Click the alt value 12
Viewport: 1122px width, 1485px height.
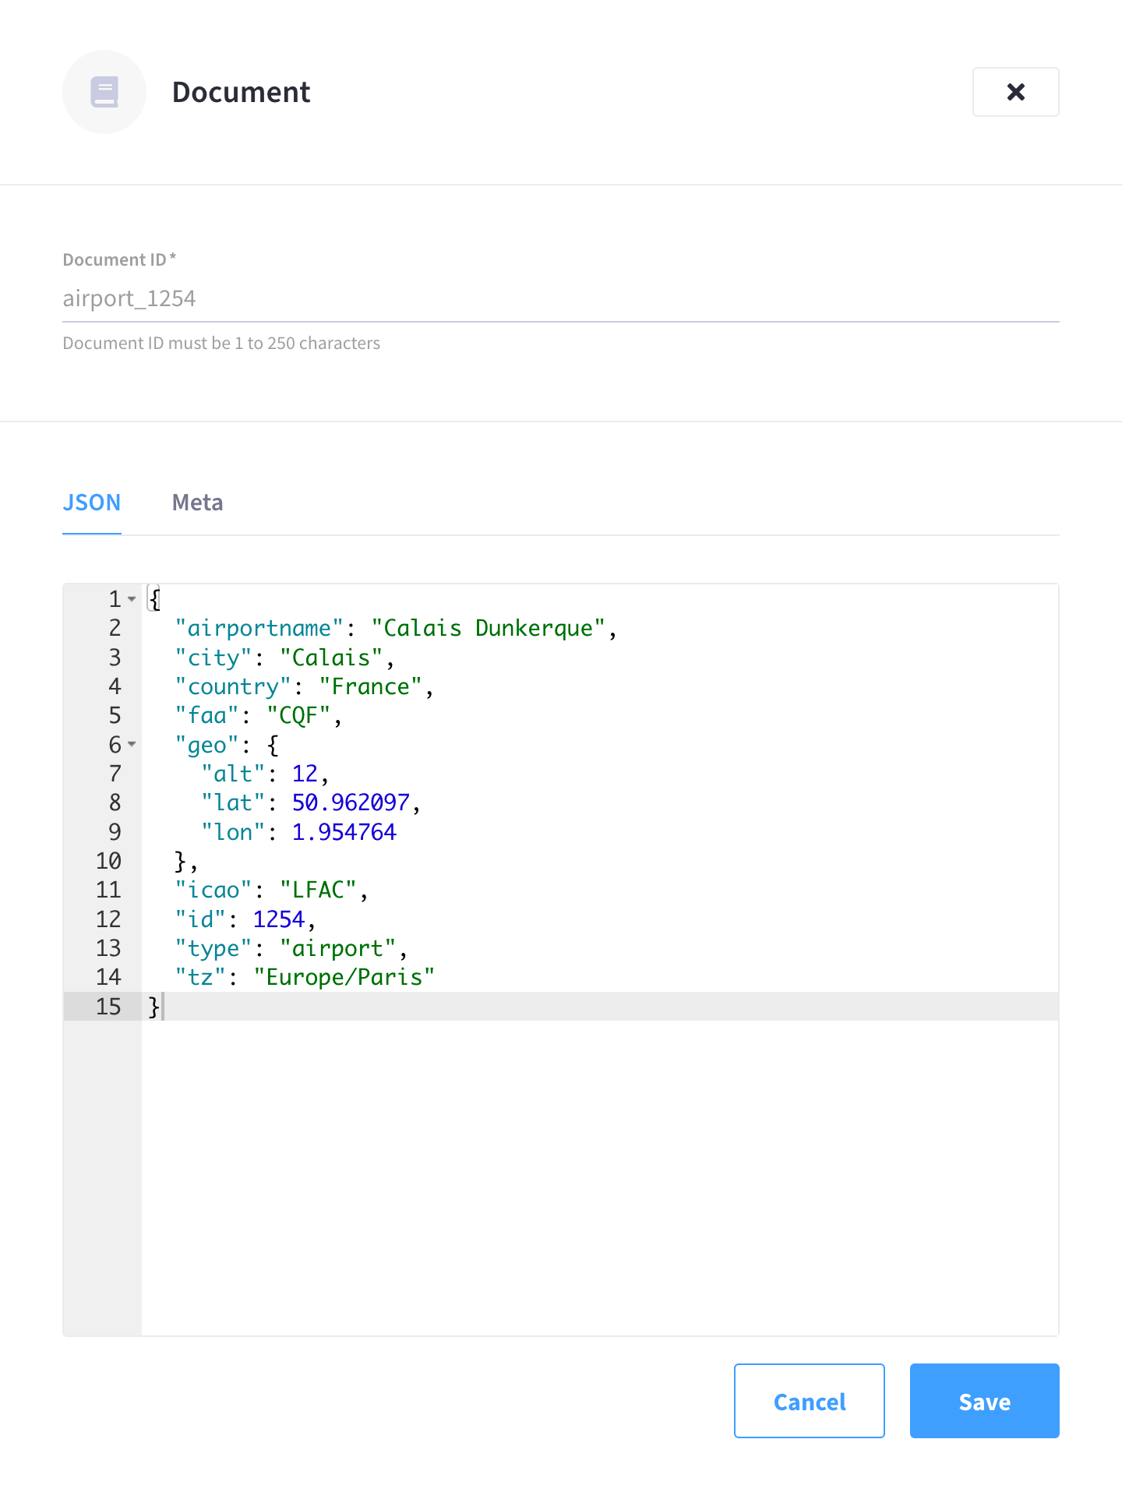(305, 774)
